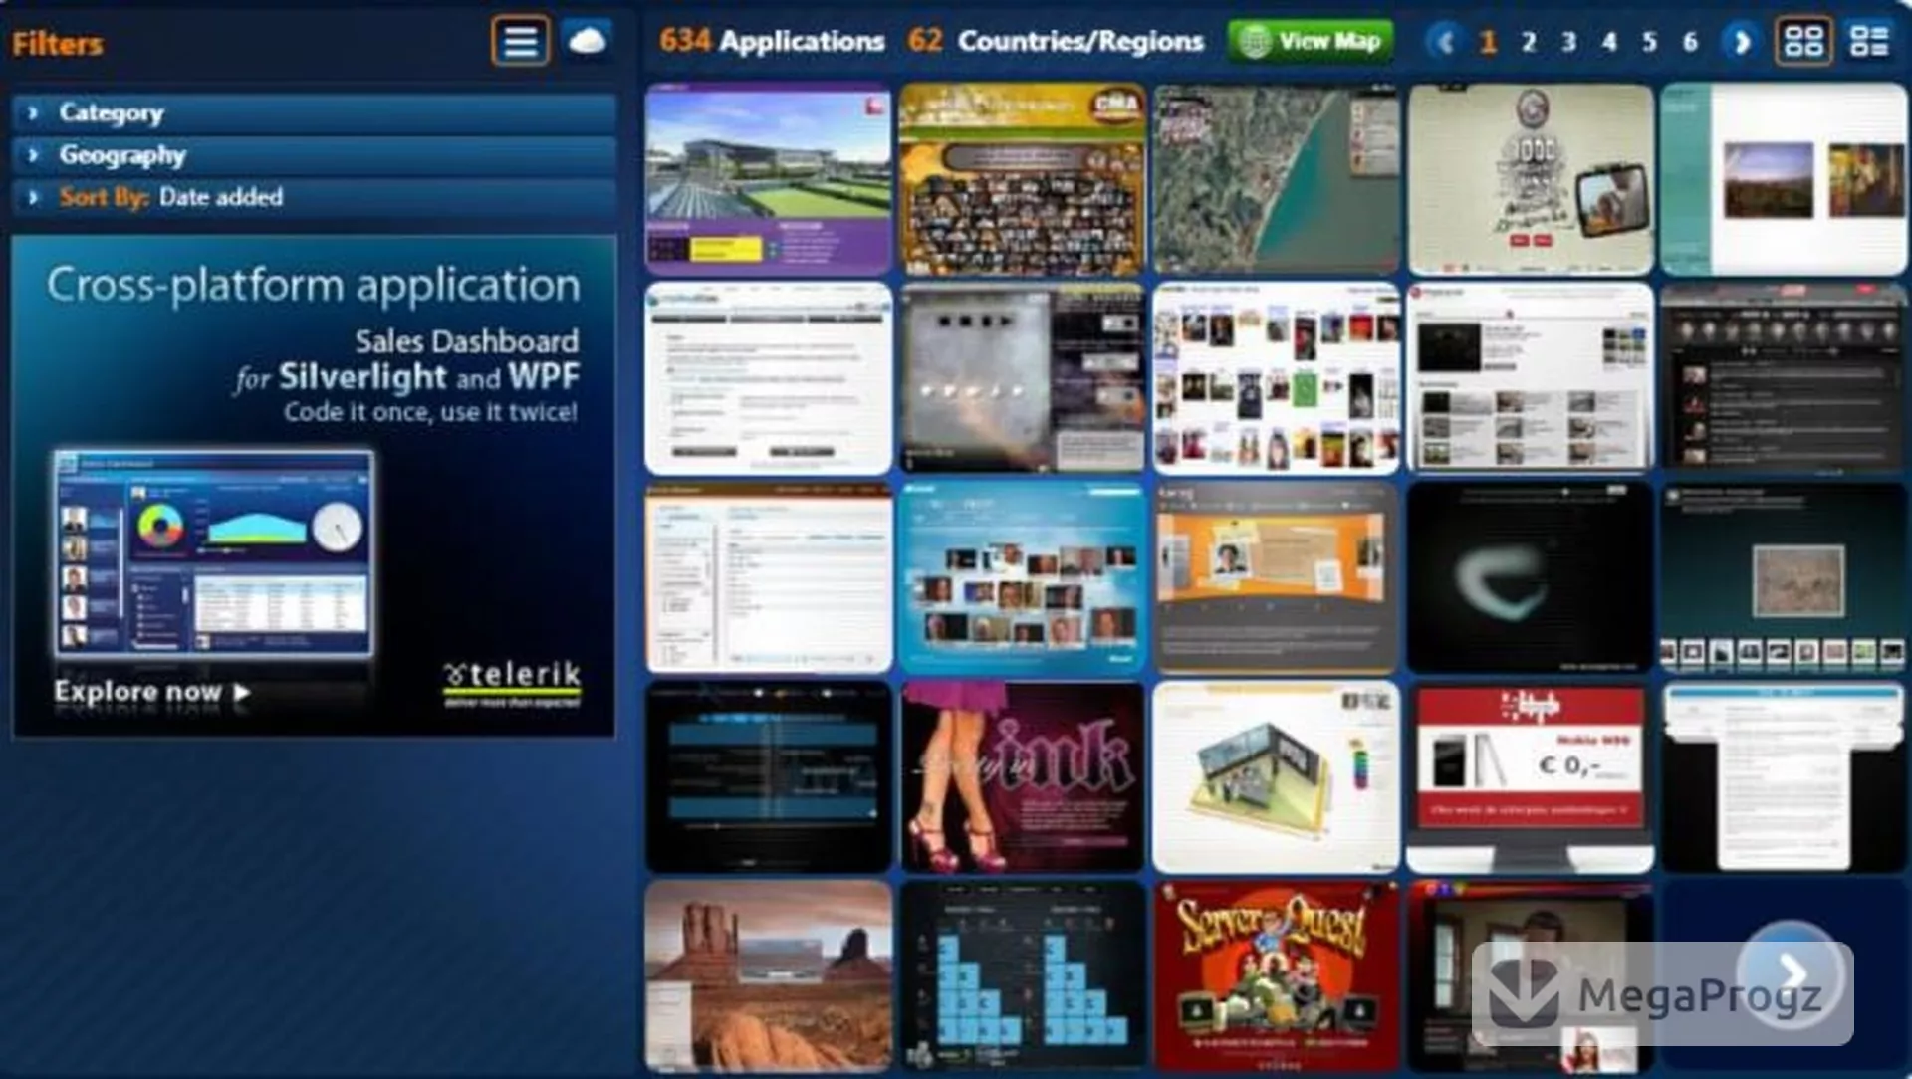Screen dimensions: 1912x1079
Task: Open the dark blue bars thumbnail
Action: click(x=769, y=777)
